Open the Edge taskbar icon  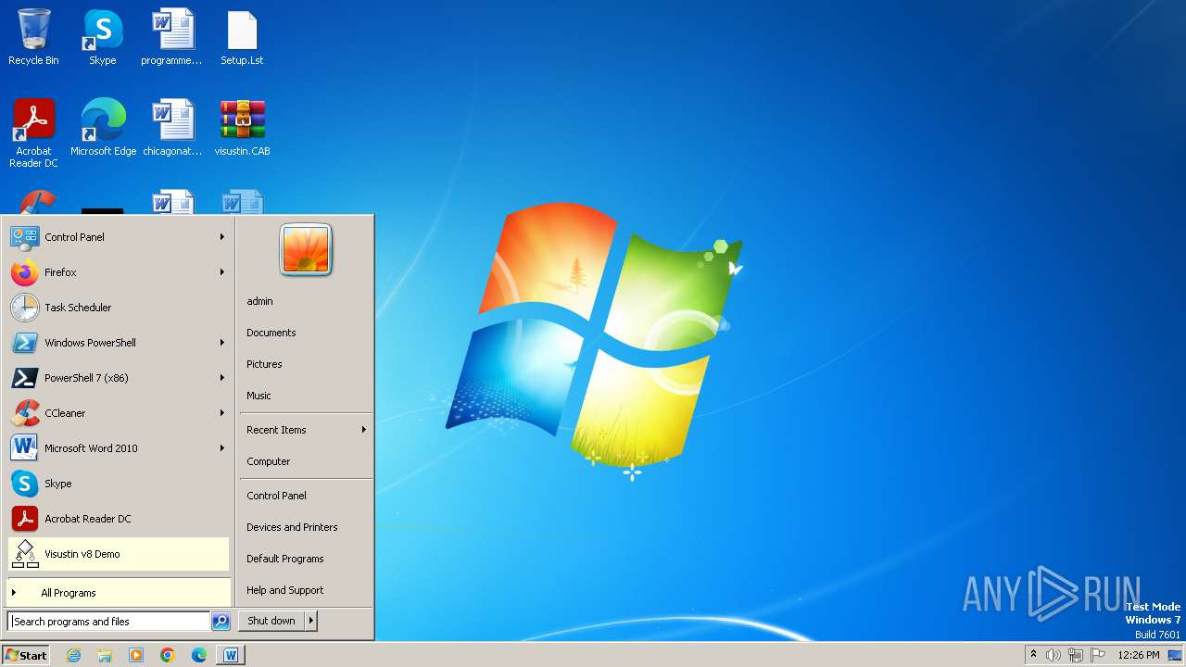click(x=199, y=655)
